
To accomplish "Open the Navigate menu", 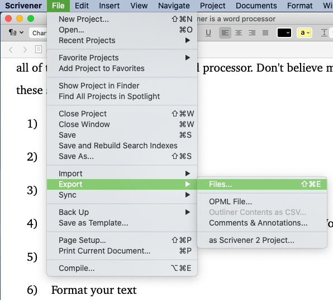I will coord(174,6).
